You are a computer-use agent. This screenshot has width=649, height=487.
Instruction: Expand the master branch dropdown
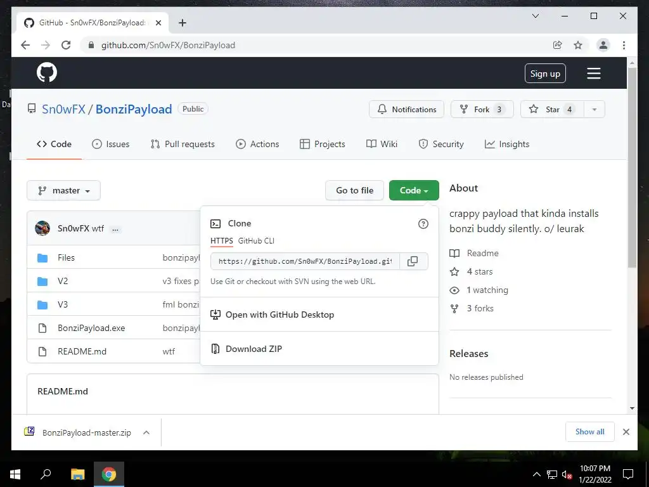[x=64, y=190]
